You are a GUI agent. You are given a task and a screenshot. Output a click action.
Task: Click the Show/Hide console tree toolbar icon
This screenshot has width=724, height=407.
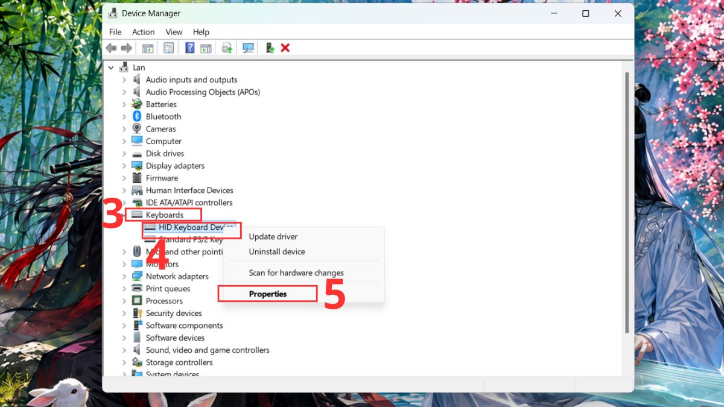pyautogui.click(x=147, y=48)
